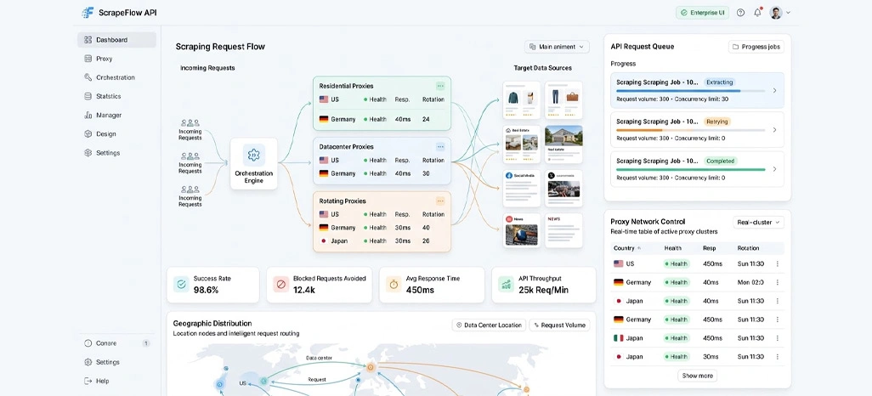Viewport: 872px width, 396px height.
Task: Expand the profile menu chevron
Action: (788, 12)
